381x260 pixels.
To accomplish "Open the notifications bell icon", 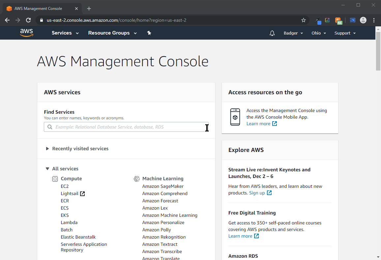I will 272,33.
